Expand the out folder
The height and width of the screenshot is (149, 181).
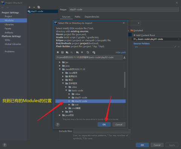(69, 105)
